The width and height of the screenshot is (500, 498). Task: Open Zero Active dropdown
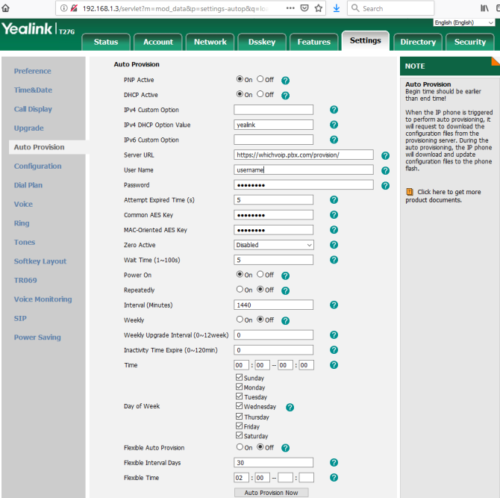tap(274, 245)
